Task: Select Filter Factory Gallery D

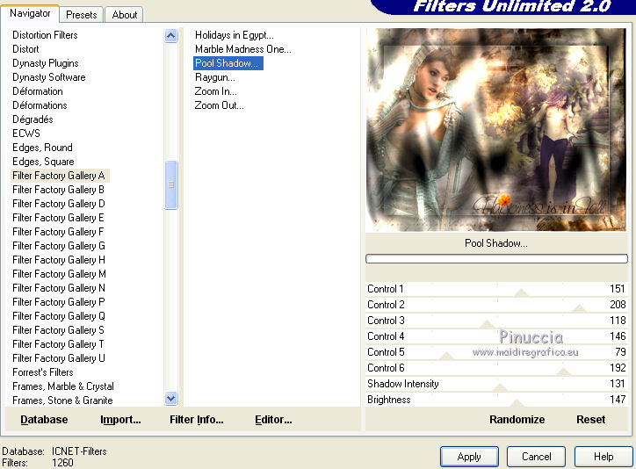Action: coord(59,204)
